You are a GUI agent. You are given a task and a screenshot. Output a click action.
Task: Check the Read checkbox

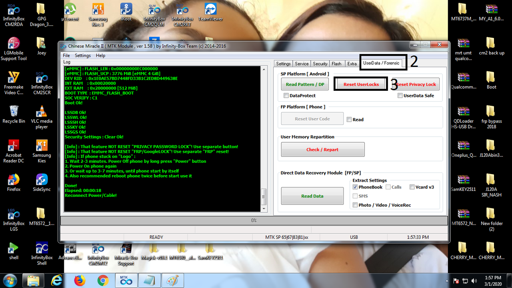pos(349,119)
